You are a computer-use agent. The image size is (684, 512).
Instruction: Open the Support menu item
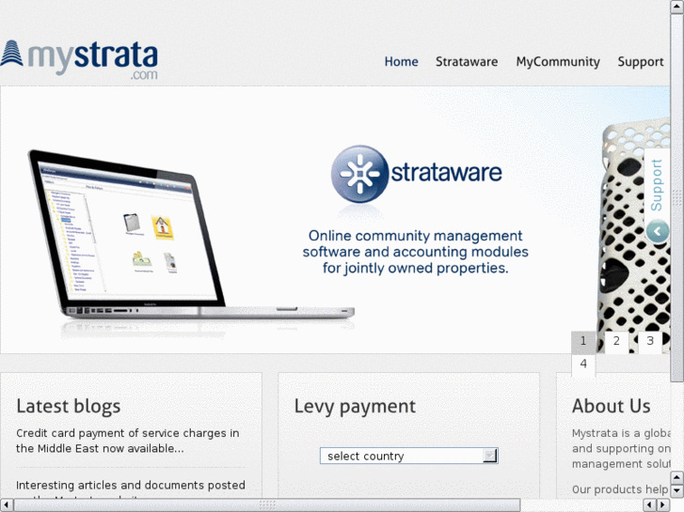[641, 62]
